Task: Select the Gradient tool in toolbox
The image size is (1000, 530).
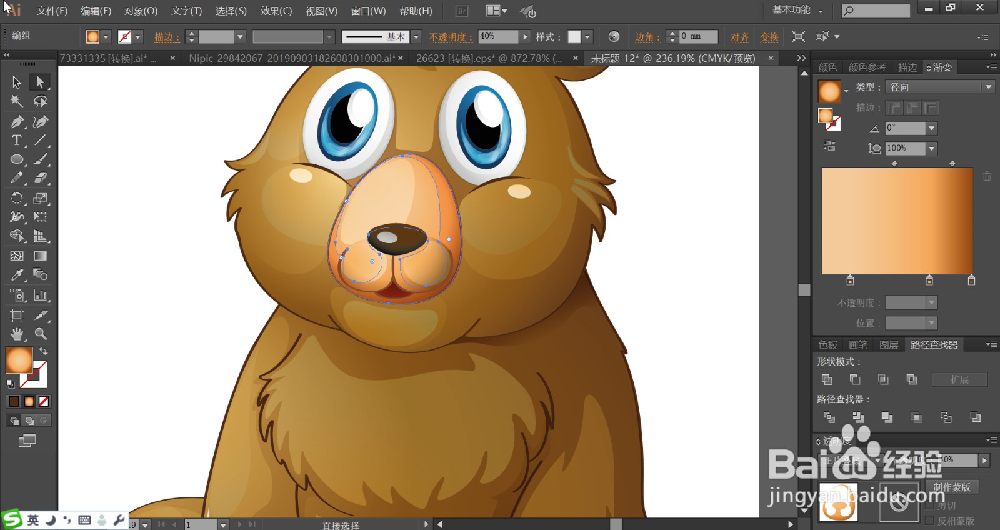Action: [x=40, y=256]
